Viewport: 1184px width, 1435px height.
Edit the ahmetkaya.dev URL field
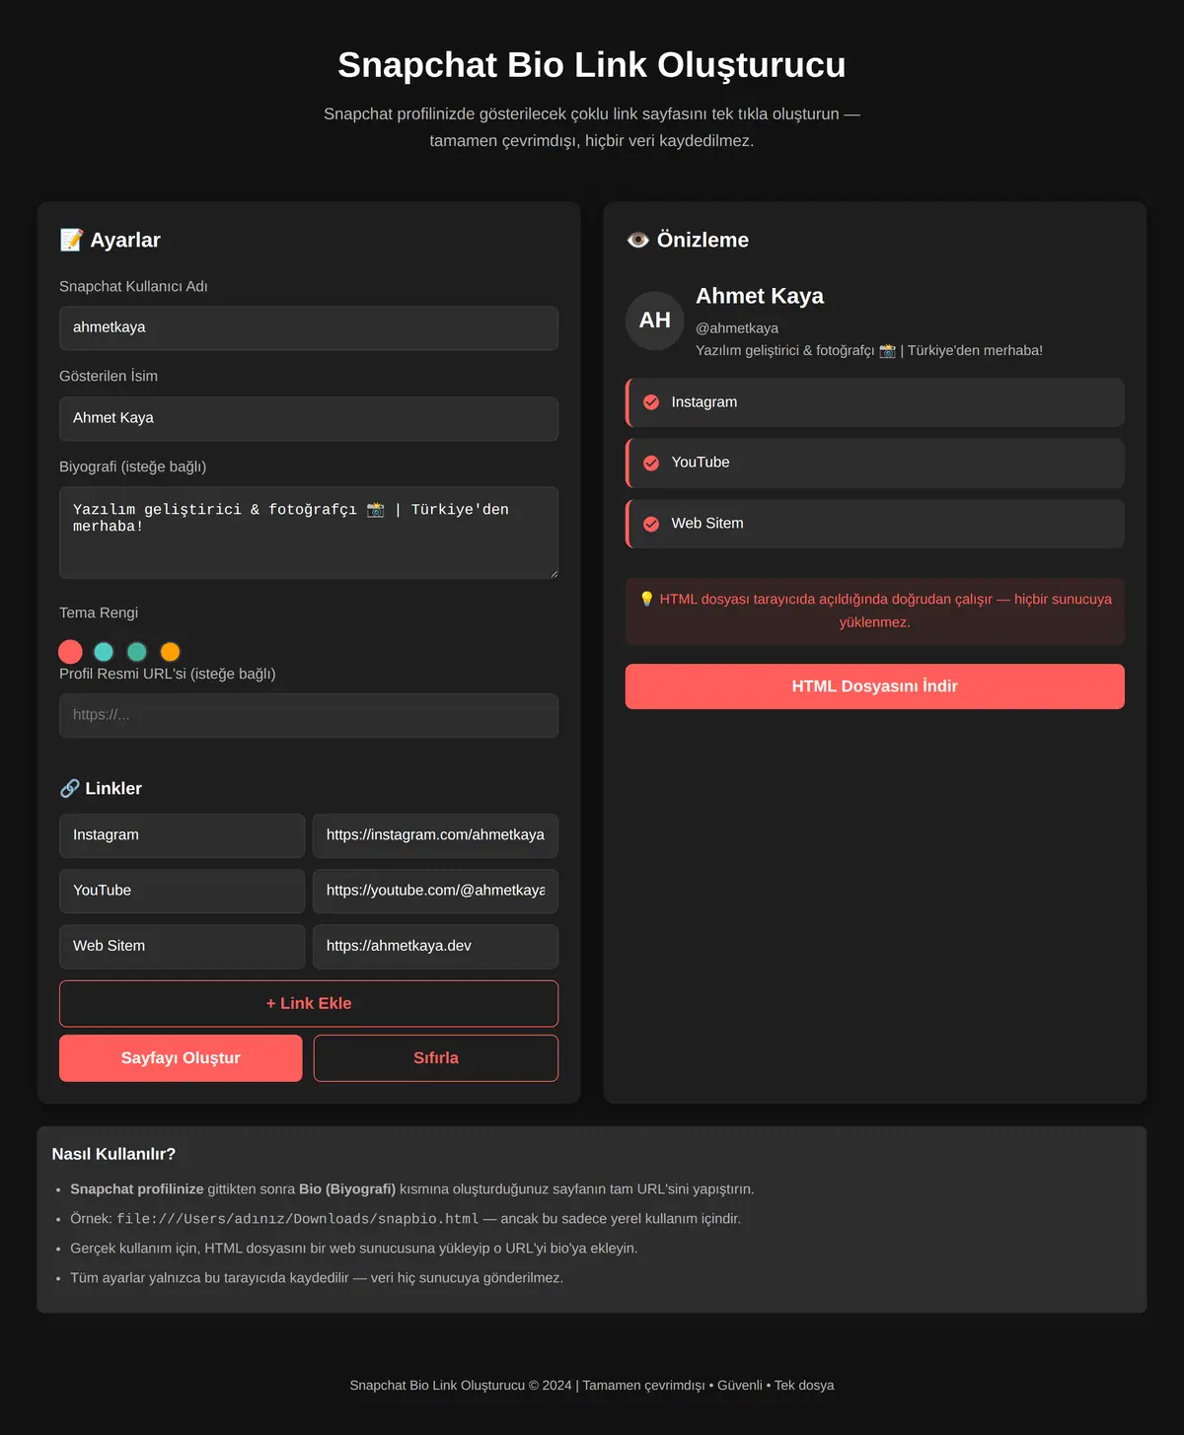coord(435,946)
